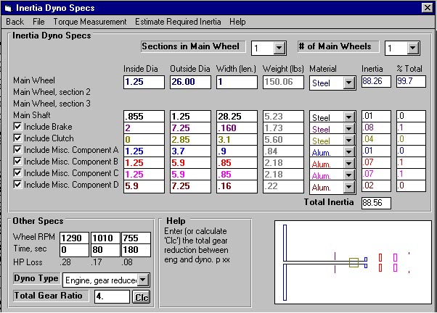Open Main Wheel material dropdown
The width and height of the screenshot is (437, 313).
point(349,83)
